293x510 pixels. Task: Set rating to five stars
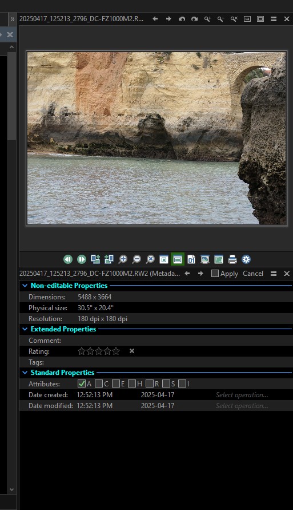coord(116,351)
